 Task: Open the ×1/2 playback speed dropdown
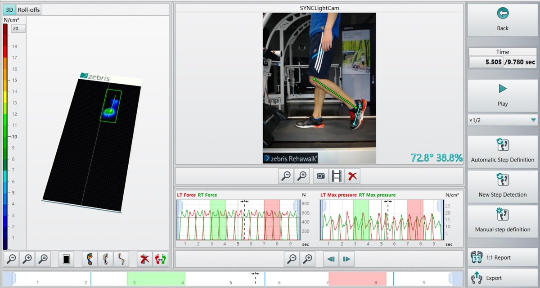[x=503, y=120]
